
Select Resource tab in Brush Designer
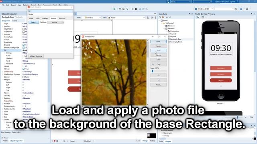pyautogui.click(x=62, y=18)
